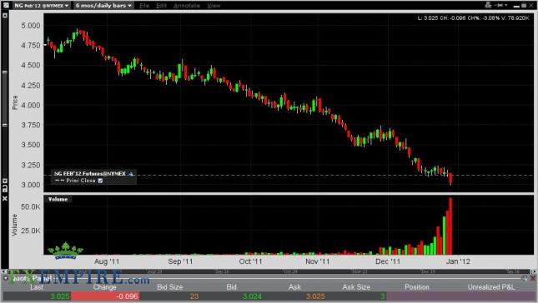This screenshot has height=303, width=538.
Task: Click the Volume panel label
Action: tap(58, 199)
